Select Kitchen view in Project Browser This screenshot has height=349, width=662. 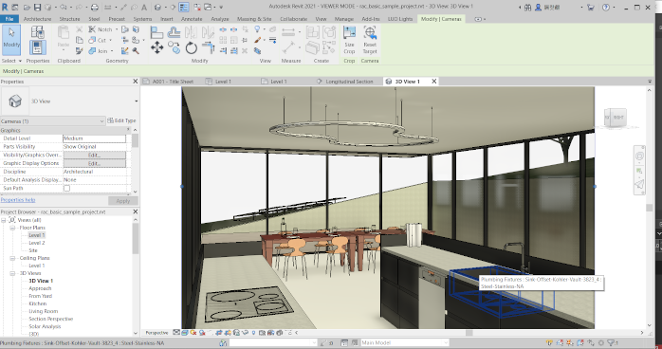click(x=38, y=303)
